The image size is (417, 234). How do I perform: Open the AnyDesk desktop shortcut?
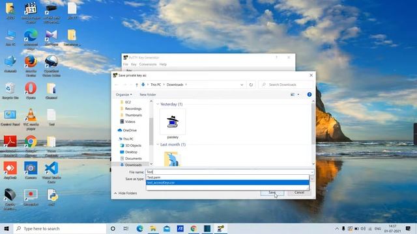coord(10,170)
